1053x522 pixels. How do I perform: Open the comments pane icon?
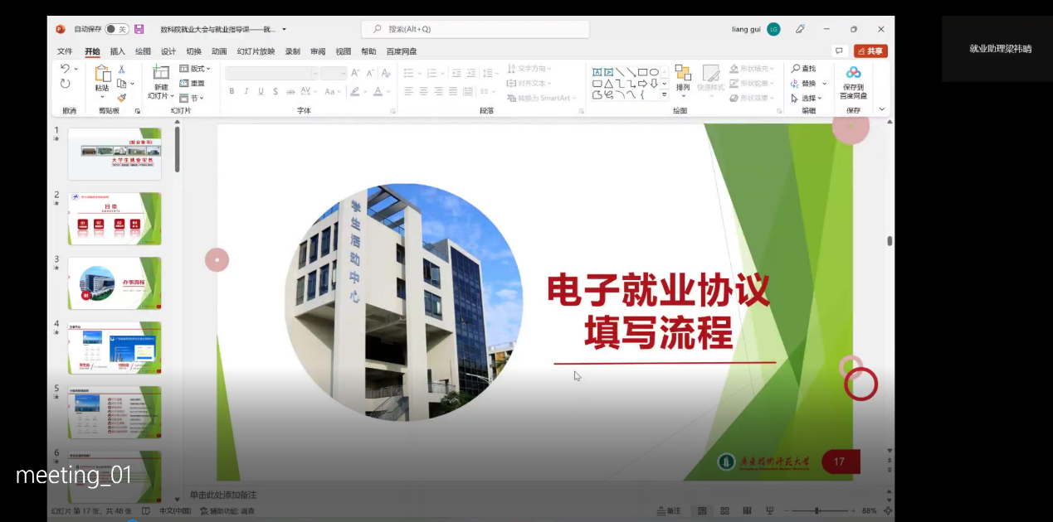(839, 51)
